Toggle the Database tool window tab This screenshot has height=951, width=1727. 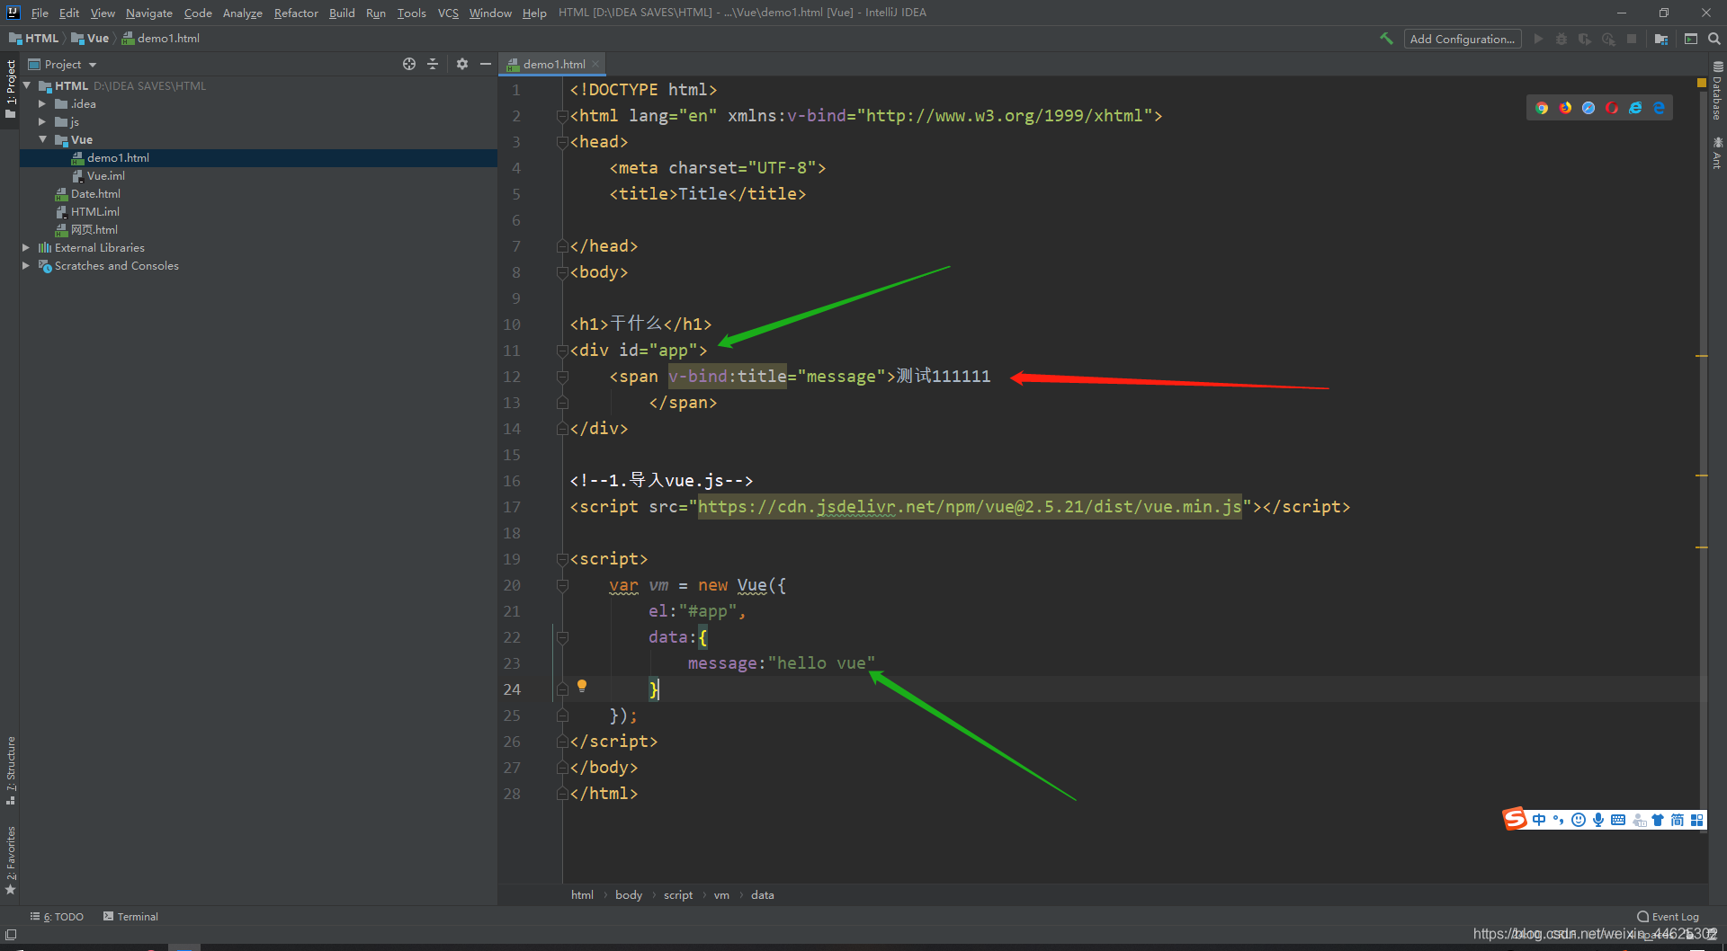point(1717,91)
